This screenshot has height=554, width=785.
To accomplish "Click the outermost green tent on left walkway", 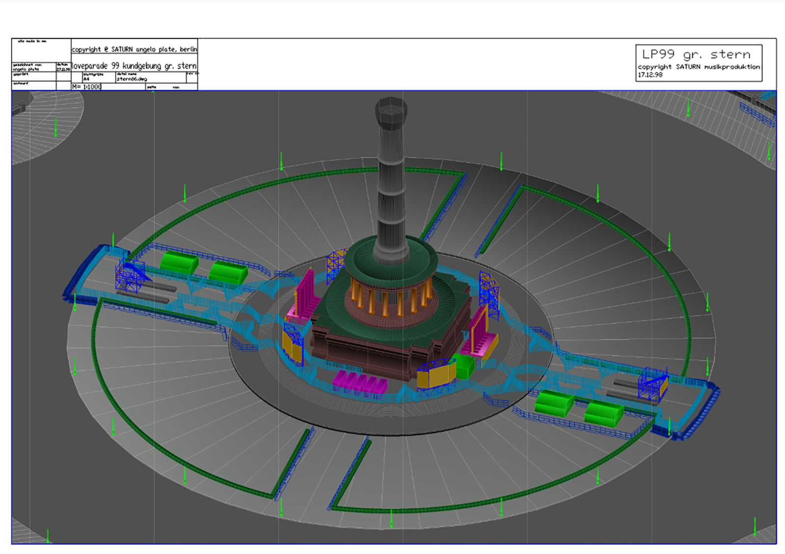I will point(179,263).
